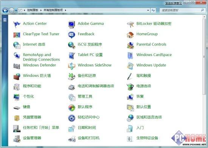The height and width of the screenshot is (148, 208).
Task: Expand the arrow before 控制面板 breadcrumb
Action: click(x=25, y=10)
